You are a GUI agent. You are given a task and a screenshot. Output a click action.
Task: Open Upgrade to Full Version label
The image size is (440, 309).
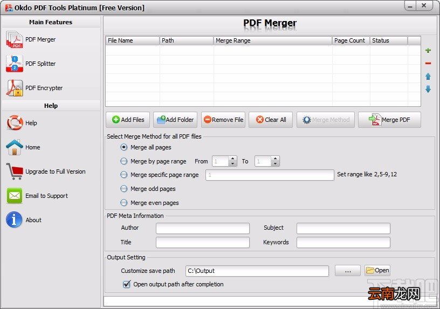tap(56, 171)
